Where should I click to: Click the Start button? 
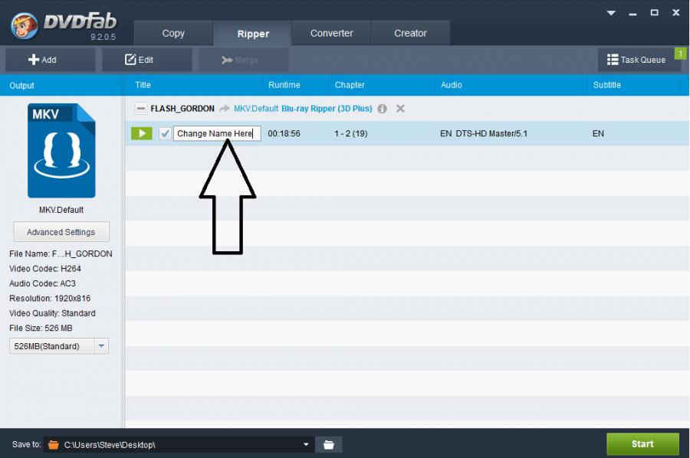point(642,444)
